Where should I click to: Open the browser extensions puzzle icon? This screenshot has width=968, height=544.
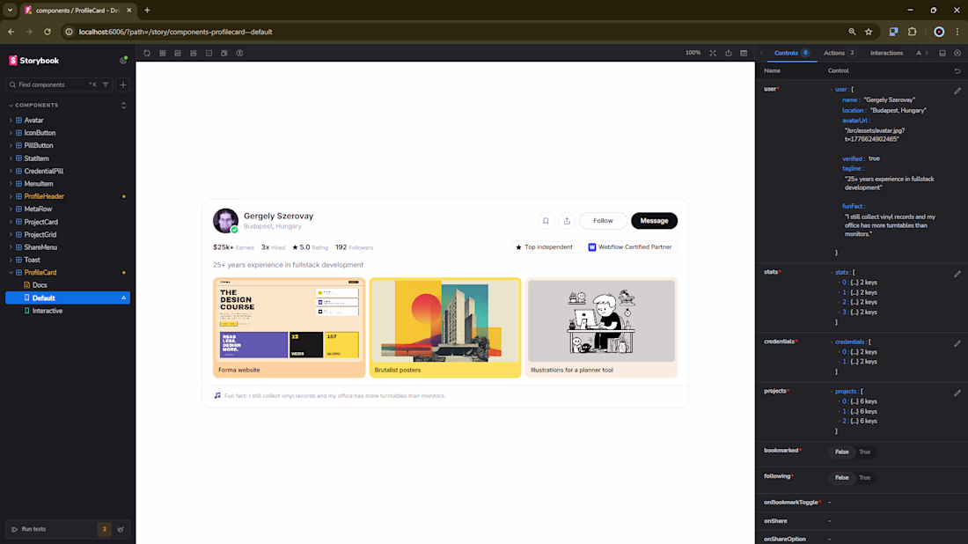click(x=913, y=32)
